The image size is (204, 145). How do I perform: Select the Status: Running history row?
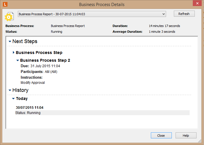pos(102,113)
